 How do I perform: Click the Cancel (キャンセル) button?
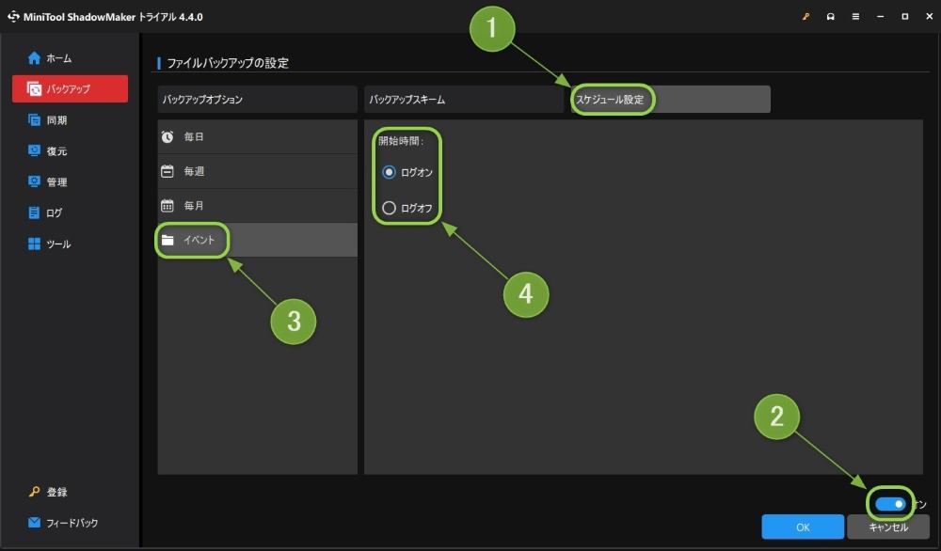tap(887, 527)
